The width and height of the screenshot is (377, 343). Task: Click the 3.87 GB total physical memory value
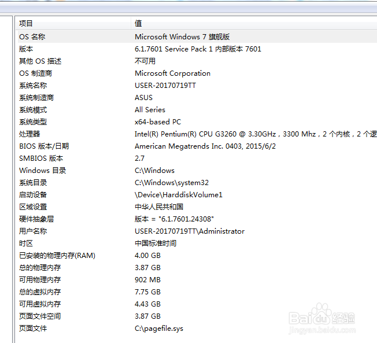pyautogui.click(x=147, y=268)
